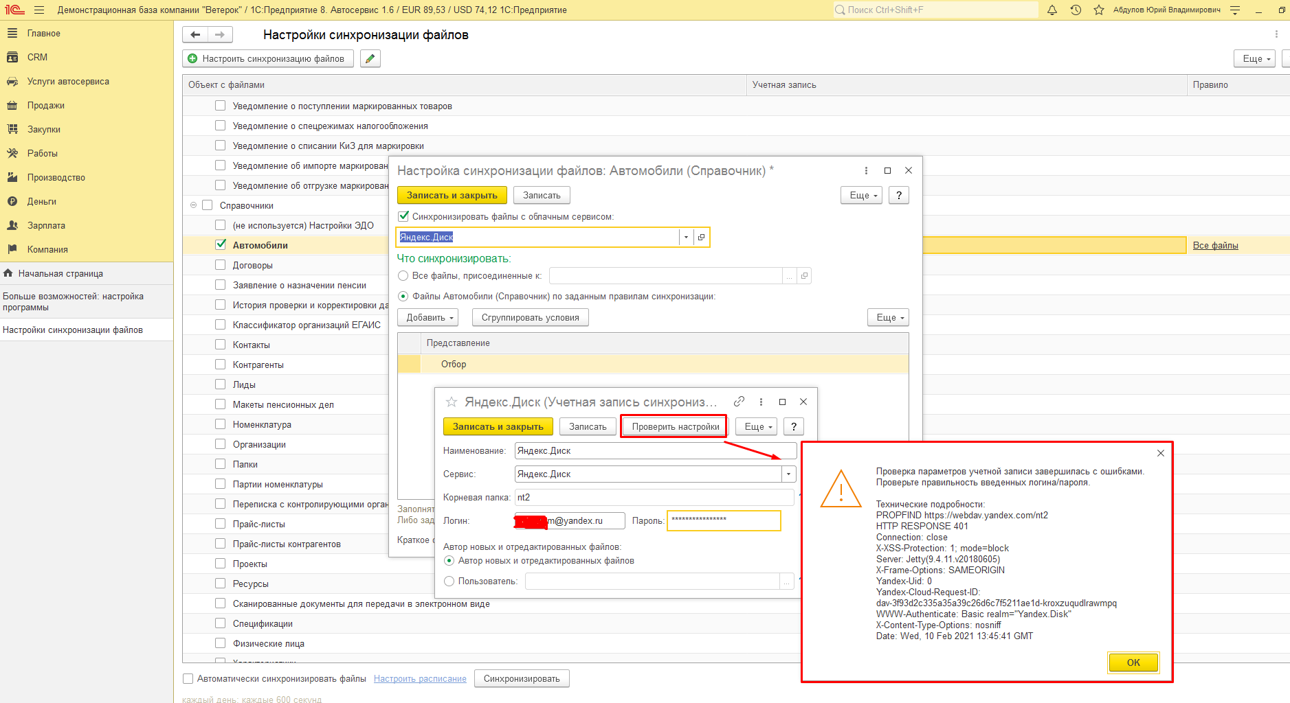Image resolution: width=1290 pixels, height=703 pixels.
Task: Click the 1C logo icon
Action: [x=14, y=10]
